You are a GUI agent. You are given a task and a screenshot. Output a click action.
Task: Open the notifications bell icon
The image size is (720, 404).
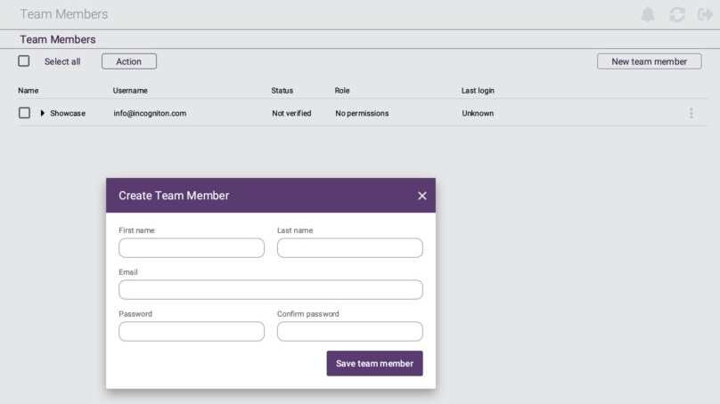click(x=648, y=14)
